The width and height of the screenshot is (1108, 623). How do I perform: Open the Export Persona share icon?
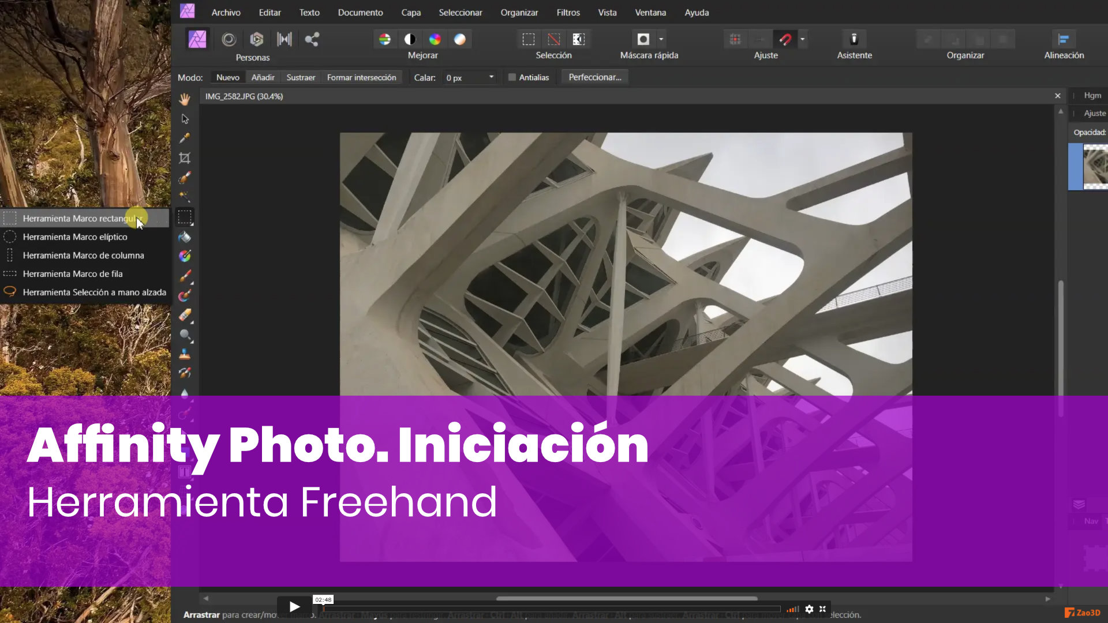coord(312,39)
